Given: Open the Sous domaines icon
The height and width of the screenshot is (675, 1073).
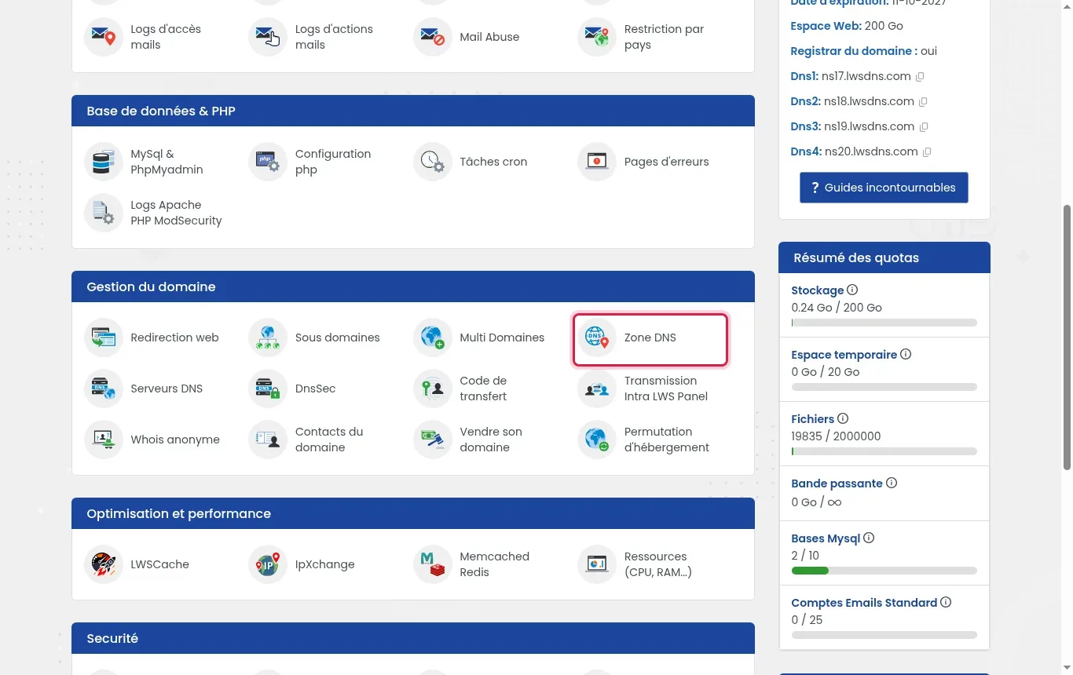Looking at the screenshot, I should 268,337.
